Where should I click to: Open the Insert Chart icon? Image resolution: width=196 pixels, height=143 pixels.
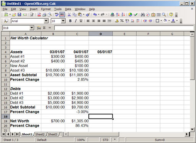pos(130,14)
